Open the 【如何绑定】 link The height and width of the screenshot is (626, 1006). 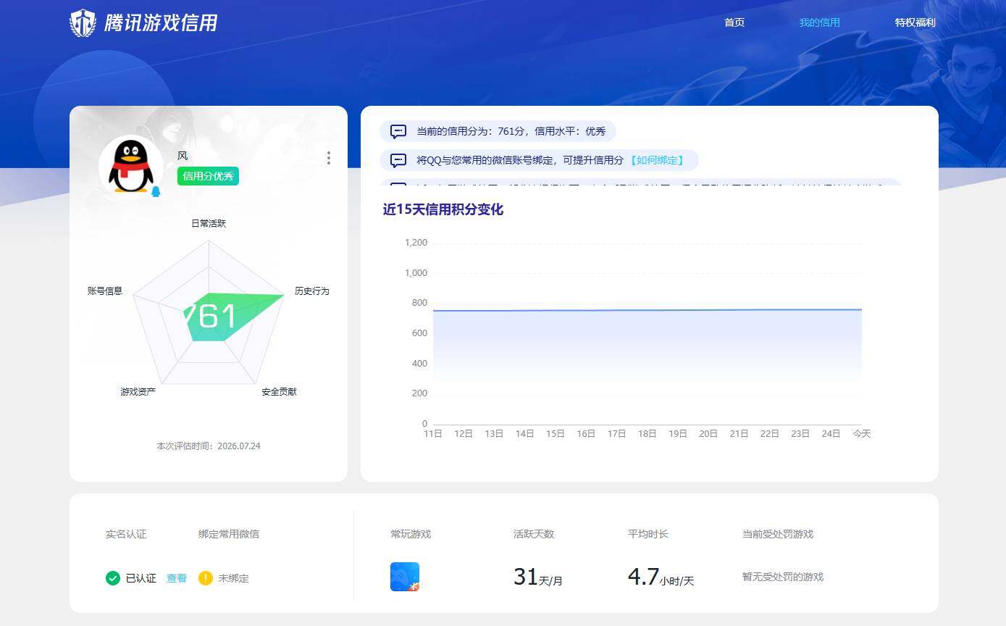coord(657,160)
